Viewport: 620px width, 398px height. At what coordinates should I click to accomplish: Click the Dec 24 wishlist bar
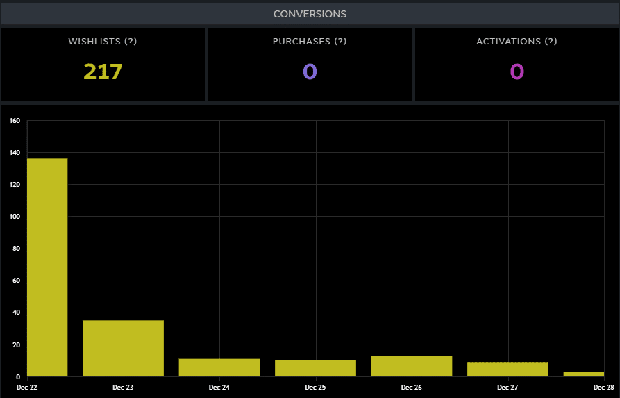(x=219, y=367)
